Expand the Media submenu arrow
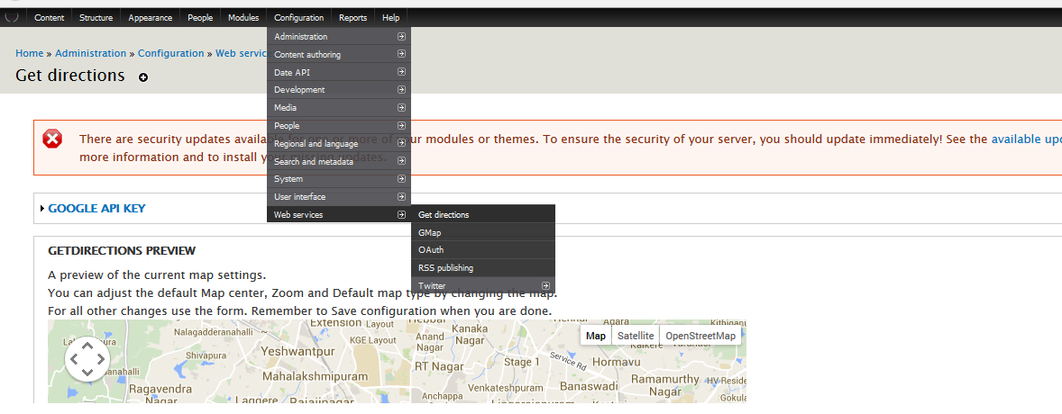This screenshot has width=1062, height=414. [x=402, y=107]
